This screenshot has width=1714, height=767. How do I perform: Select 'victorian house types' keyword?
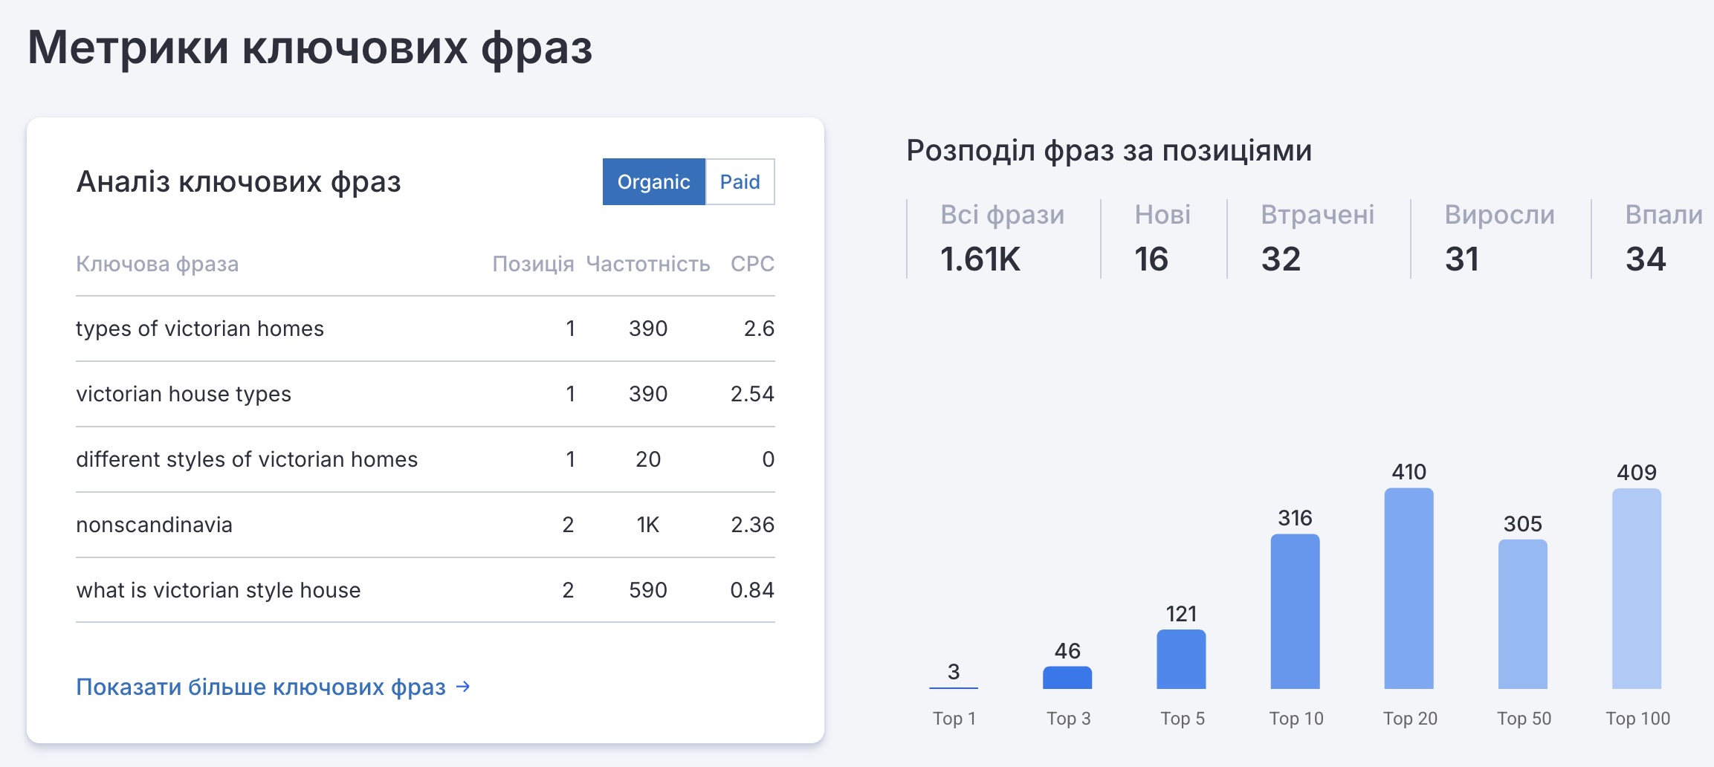click(184, 394)
